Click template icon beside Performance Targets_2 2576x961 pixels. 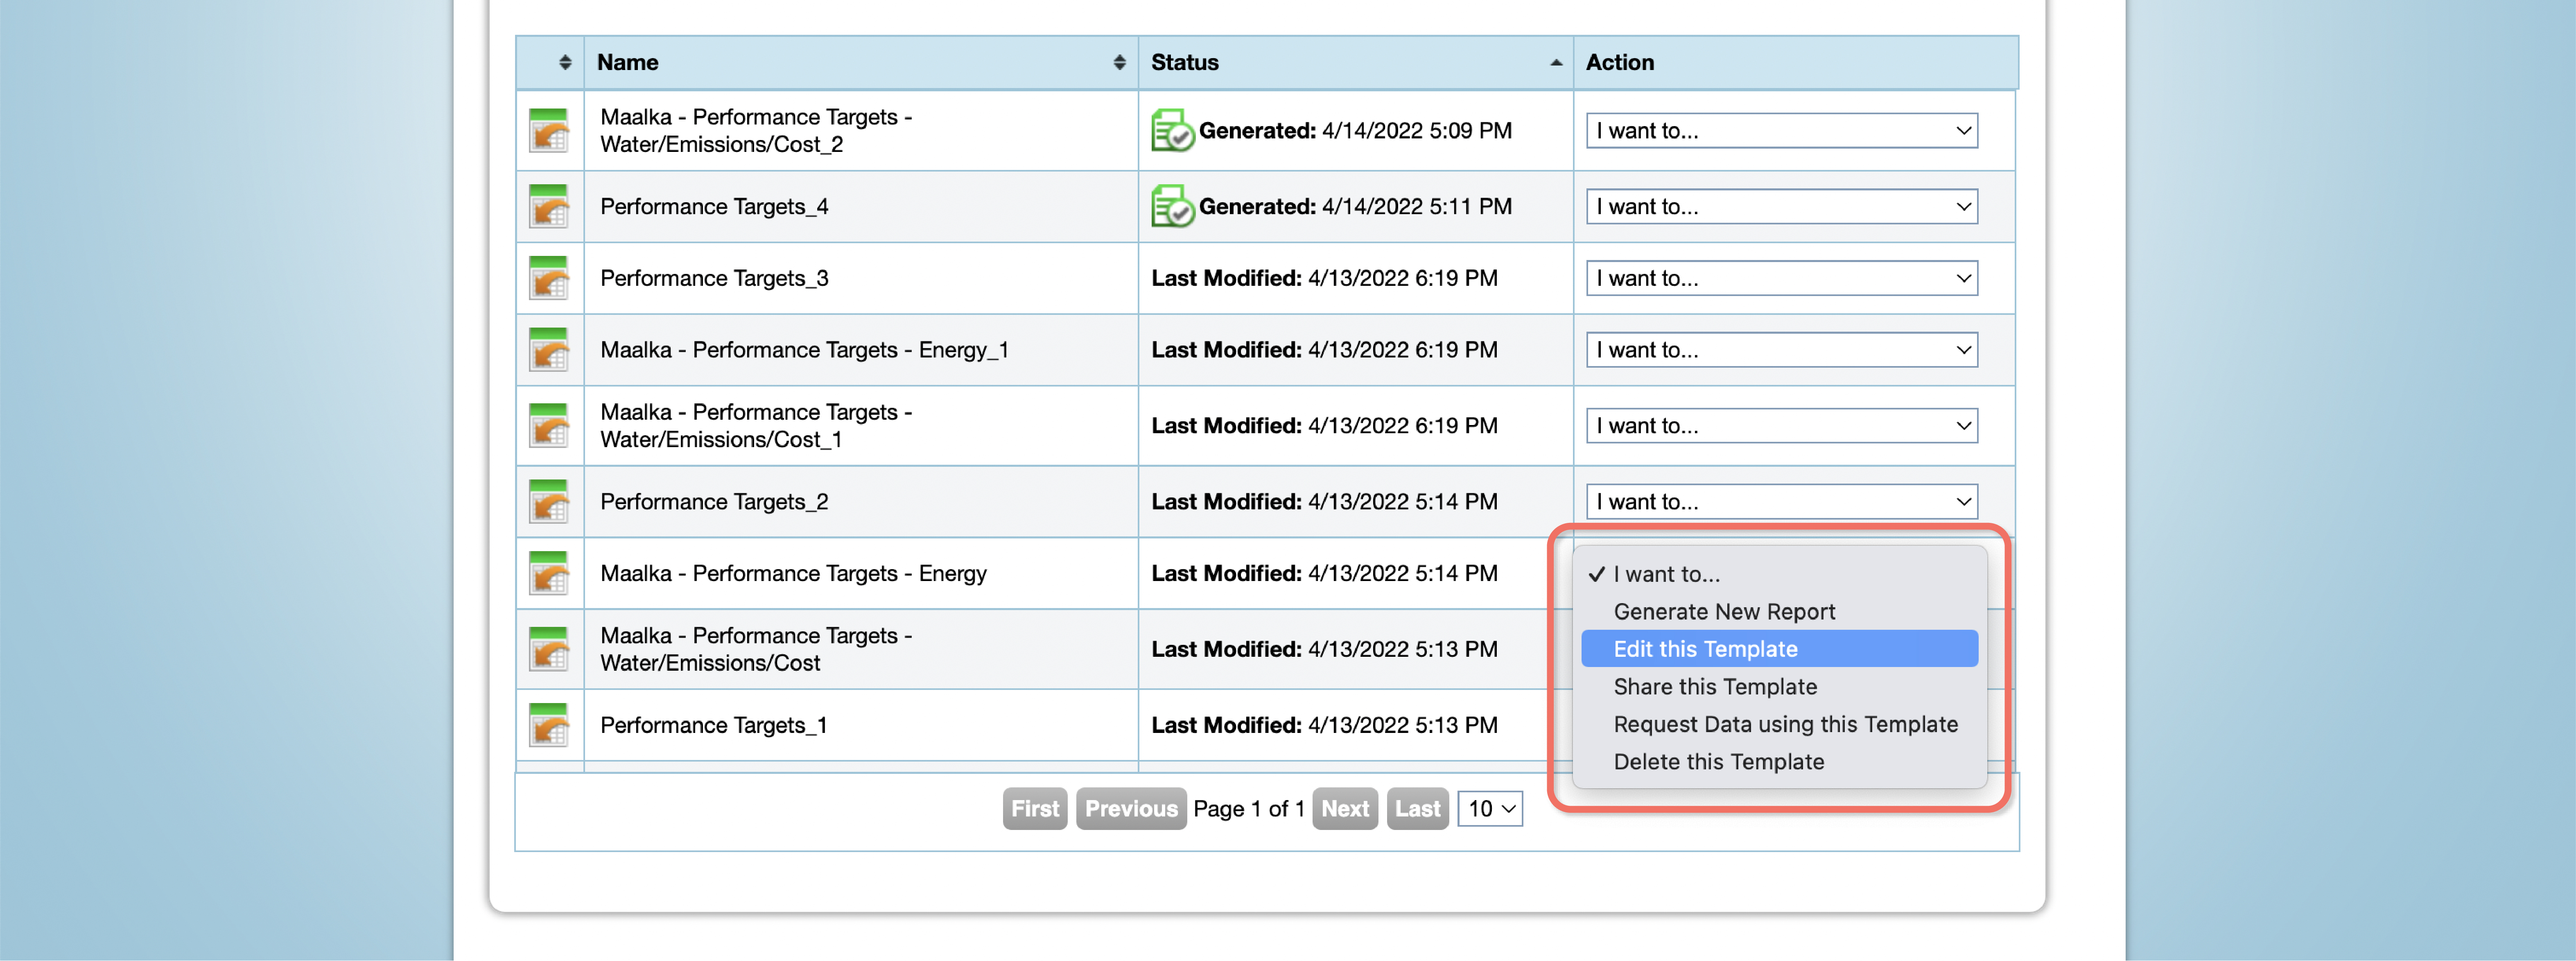[549, 502]
